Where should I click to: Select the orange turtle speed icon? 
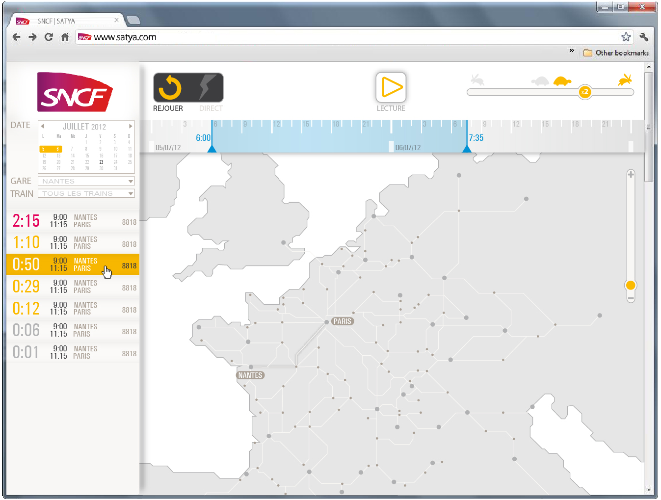pyautogui.click(x=562, y=81)
